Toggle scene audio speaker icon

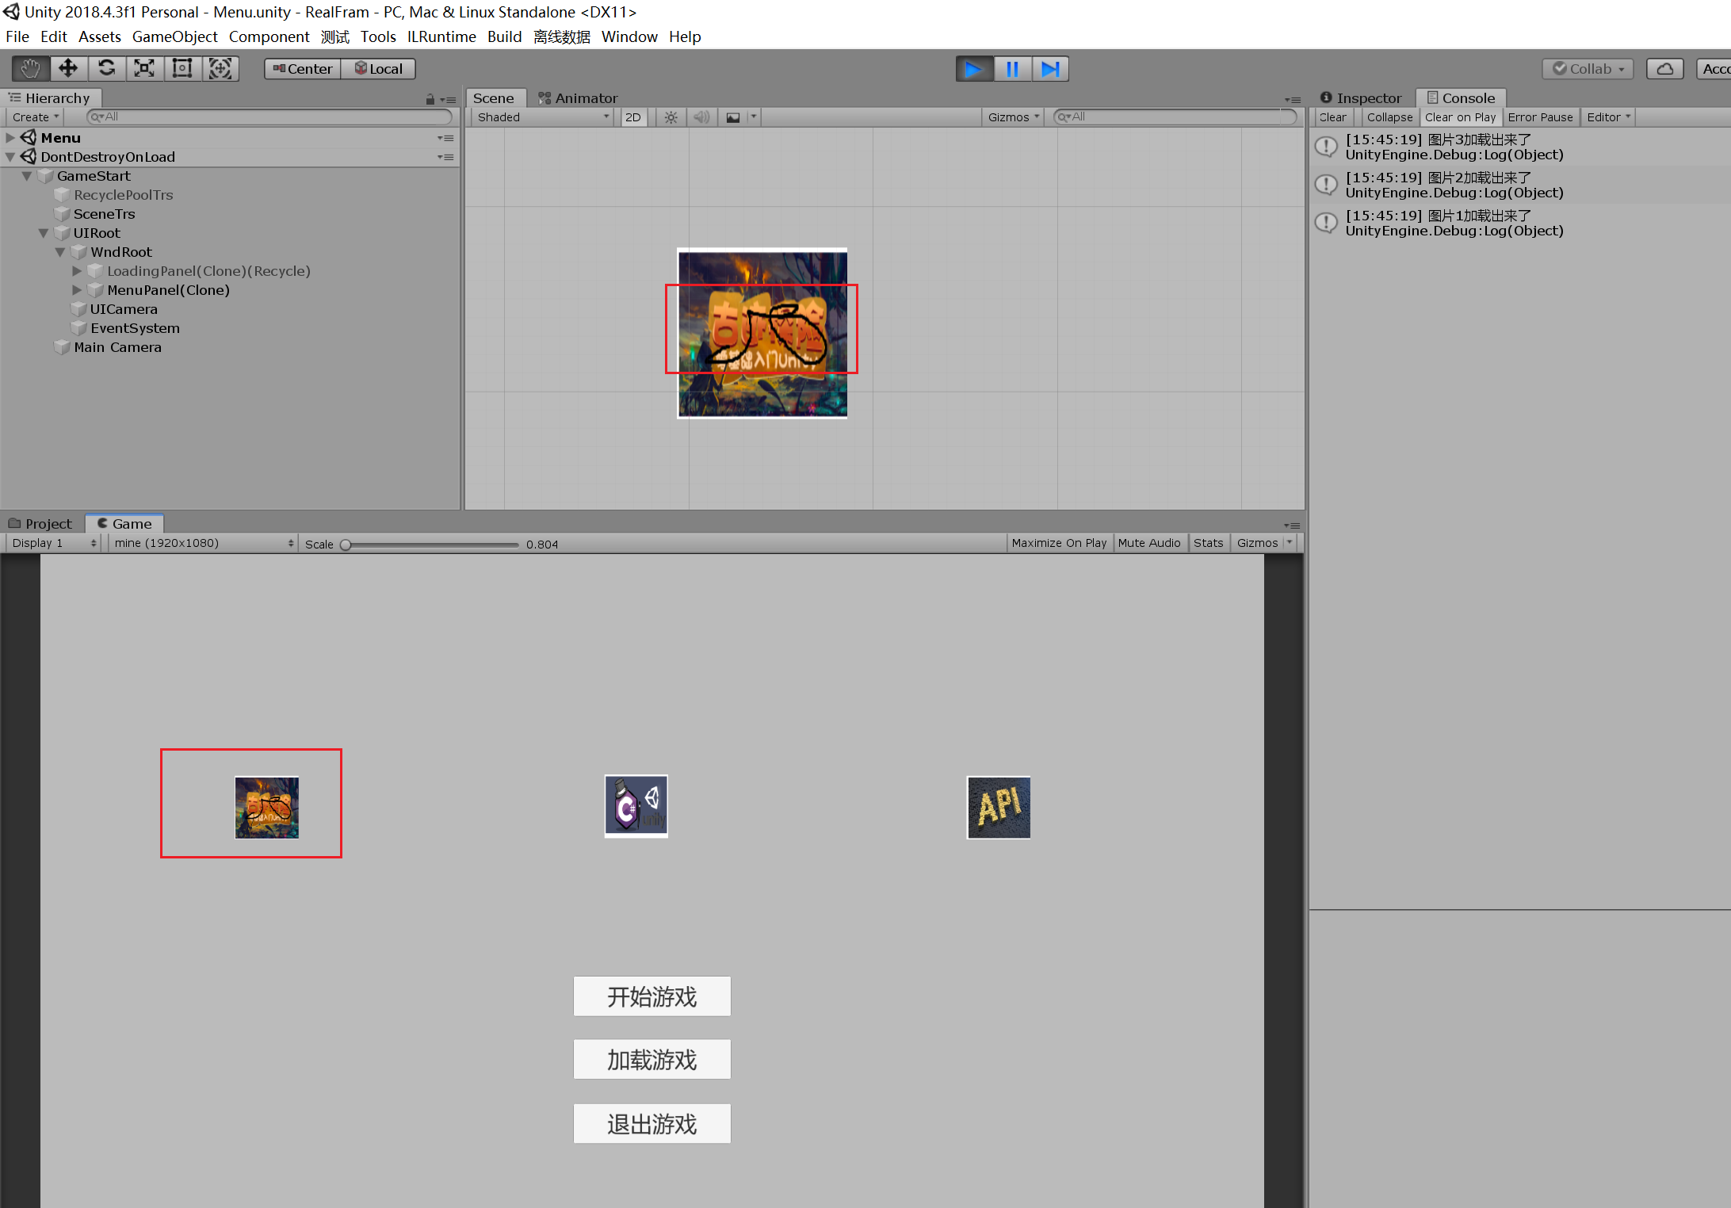701,117
